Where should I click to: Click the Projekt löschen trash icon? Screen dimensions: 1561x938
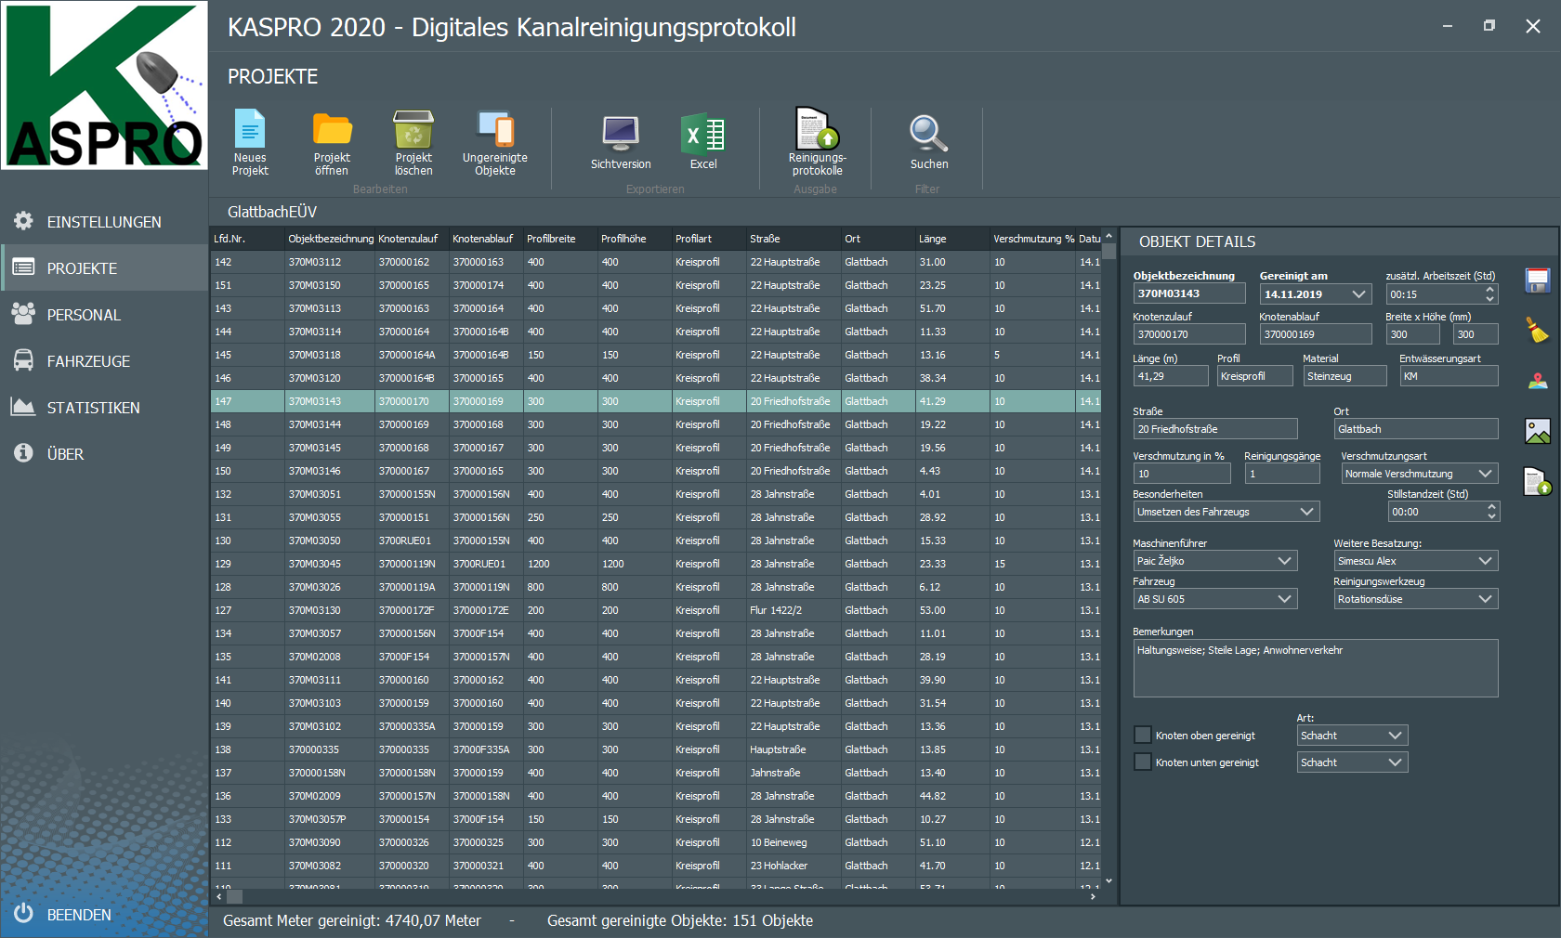(x=413, y=130)
